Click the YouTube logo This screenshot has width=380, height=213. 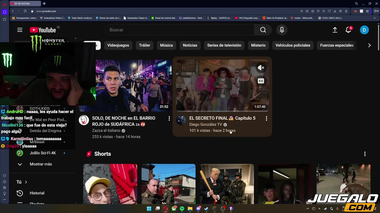coord(43,30)
